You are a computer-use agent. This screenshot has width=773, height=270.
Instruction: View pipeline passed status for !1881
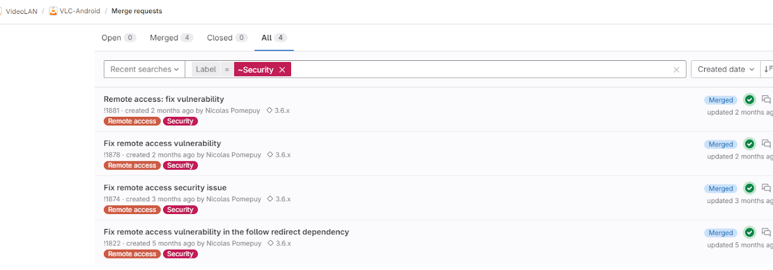click(x=749, y=100)
